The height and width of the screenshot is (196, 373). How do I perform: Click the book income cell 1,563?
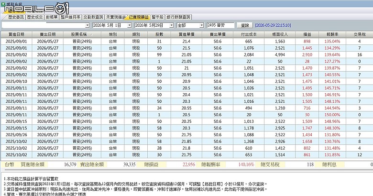coord(280,42)
